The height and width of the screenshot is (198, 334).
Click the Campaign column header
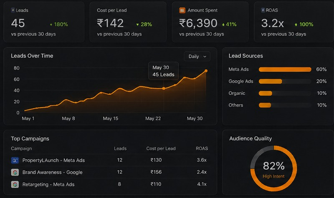point(21,148)
